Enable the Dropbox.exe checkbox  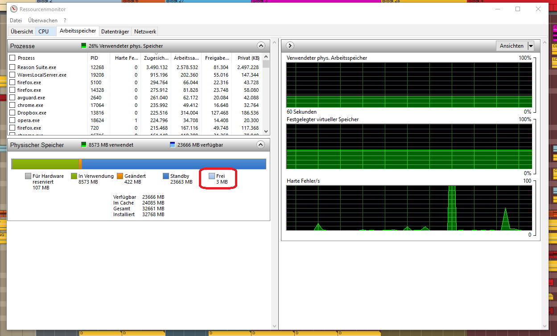pyautogui.click(x=12, y=113)
